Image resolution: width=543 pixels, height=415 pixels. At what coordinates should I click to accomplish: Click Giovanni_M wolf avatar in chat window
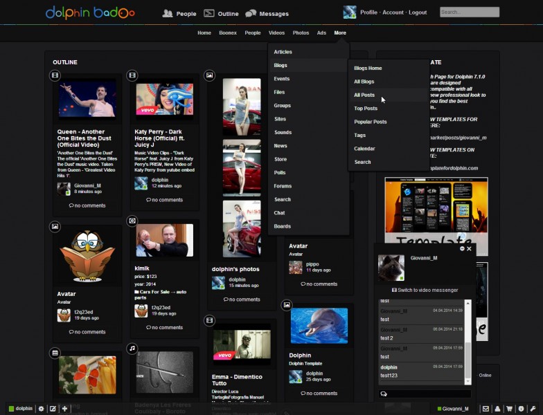click(391, 268)
